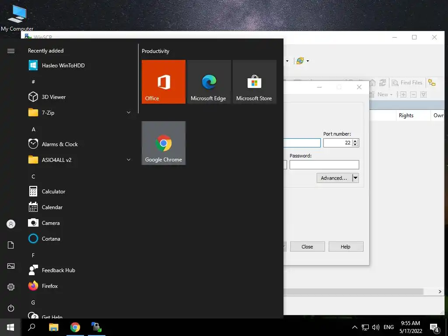Open the Advanced button dropdown arrow
448x336 pixels.
[x=355, y=178]
